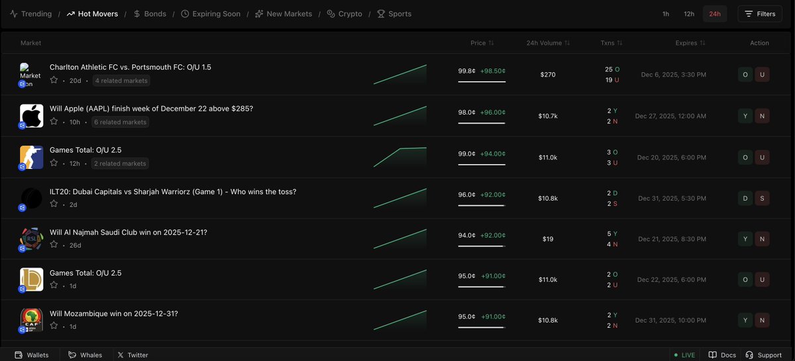Click the price bar under 98.0¢ for Apple
This screenshot has width=795, height=361.
482,123
